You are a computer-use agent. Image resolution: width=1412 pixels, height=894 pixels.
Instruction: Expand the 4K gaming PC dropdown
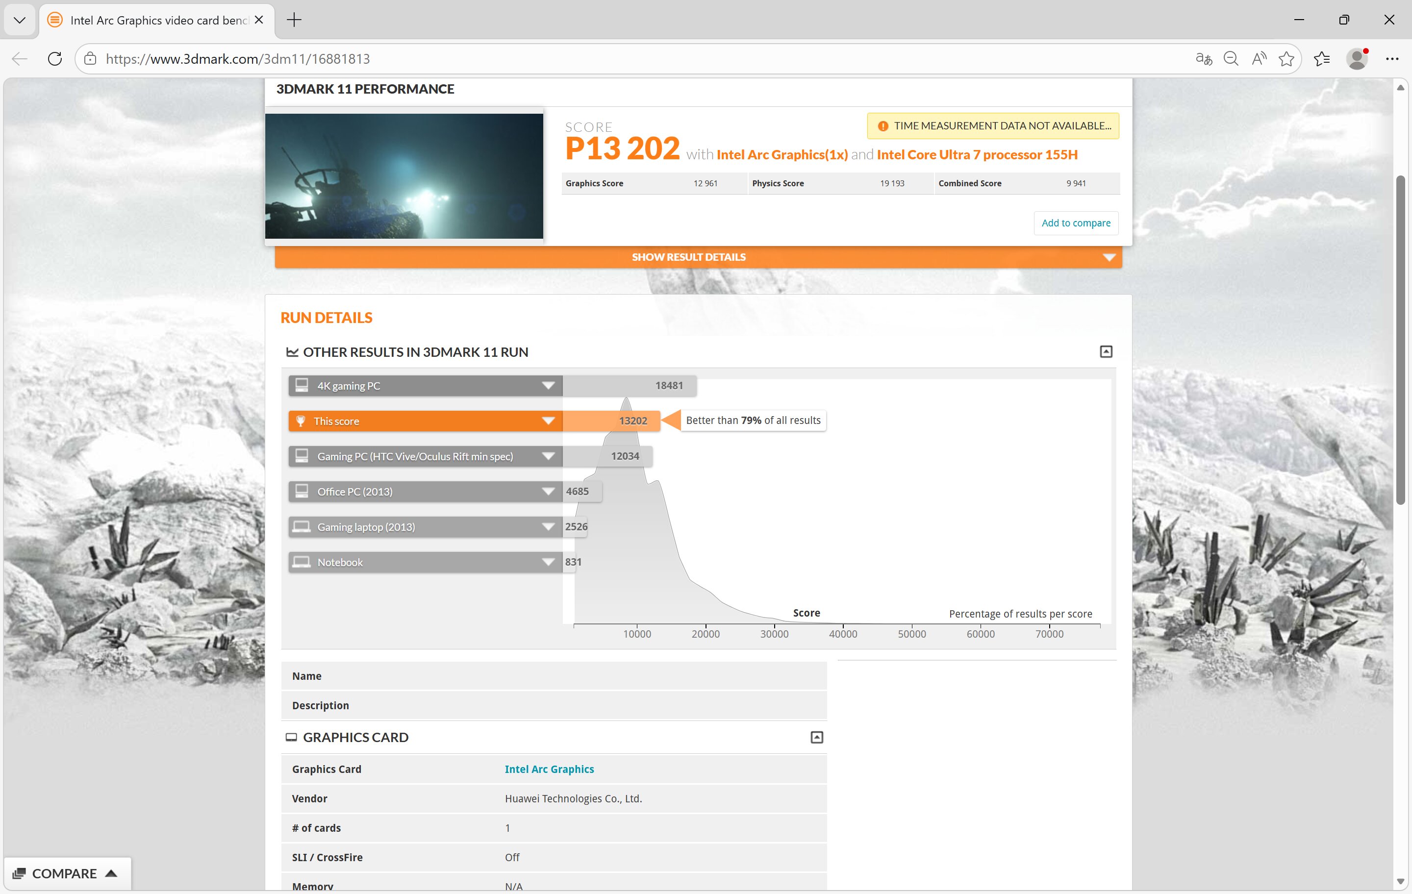pyautogui.click(x=548, y=386)
